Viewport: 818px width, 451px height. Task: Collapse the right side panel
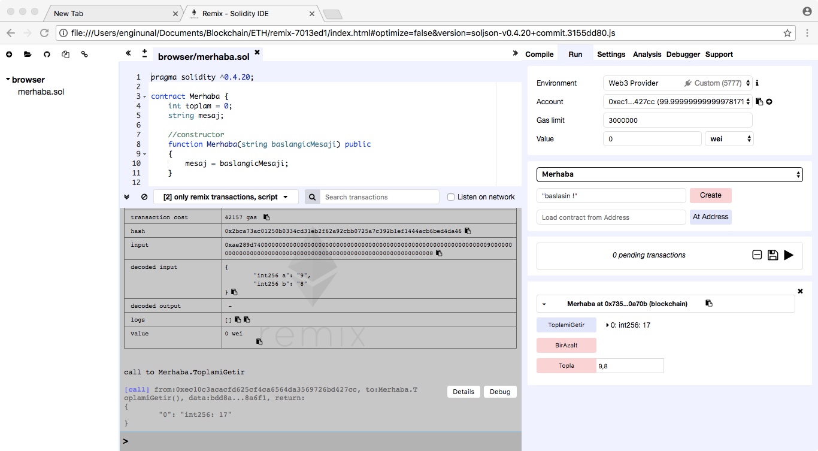tap(515, 53)
